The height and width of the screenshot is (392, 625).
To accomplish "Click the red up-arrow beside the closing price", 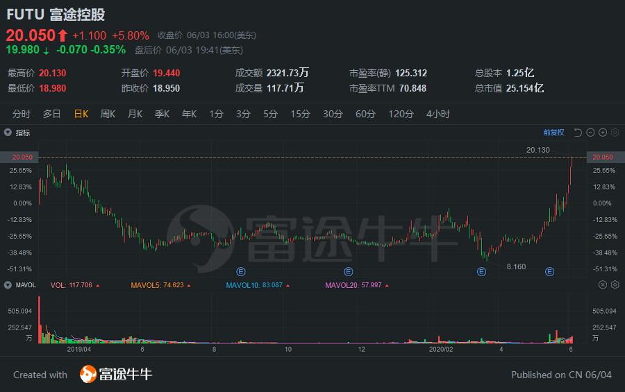I will point(62,35).
